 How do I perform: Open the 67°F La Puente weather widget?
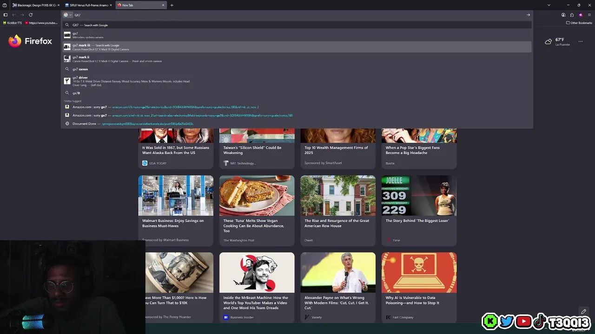pos(557,42)
